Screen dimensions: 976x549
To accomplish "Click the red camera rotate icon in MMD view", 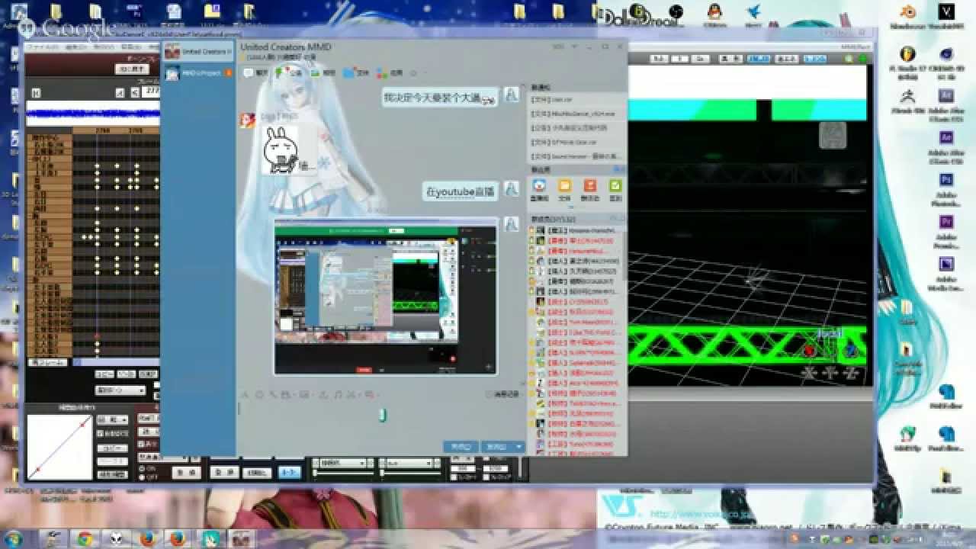I will tap(809, 351).
